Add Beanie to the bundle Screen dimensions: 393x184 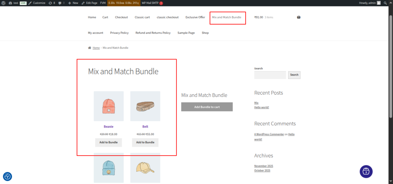(109, 143)
